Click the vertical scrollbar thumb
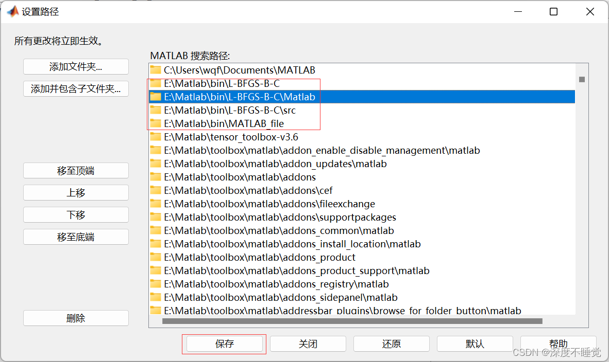The width and height of the screenshot is (609, 362). click(x=582, y=80)
